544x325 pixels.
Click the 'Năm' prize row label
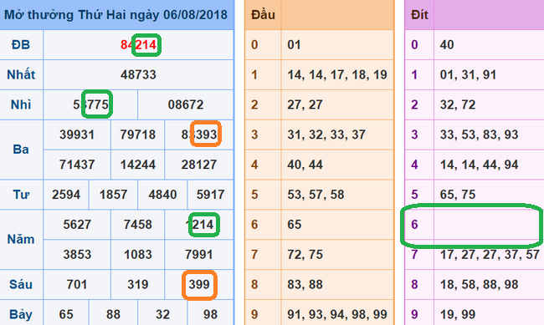click(x=21, y=239)
